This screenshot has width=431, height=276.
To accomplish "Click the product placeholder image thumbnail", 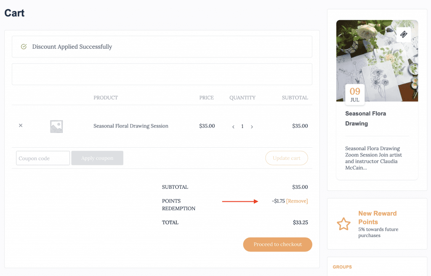I will 56,126.
